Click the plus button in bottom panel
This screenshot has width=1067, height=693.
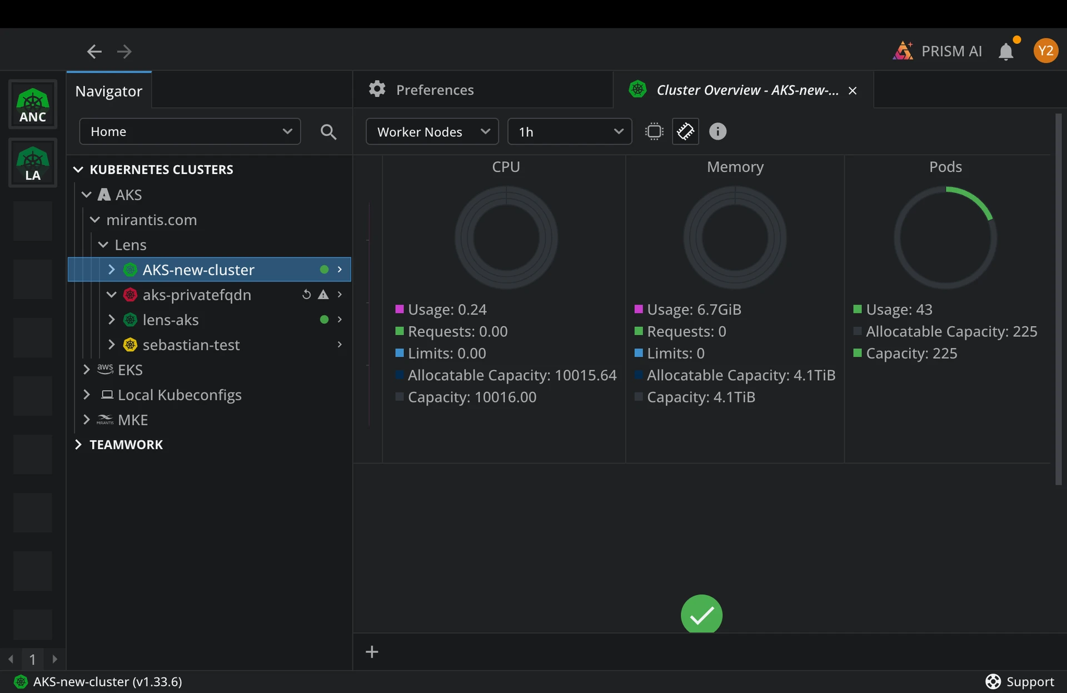point(372,652)
